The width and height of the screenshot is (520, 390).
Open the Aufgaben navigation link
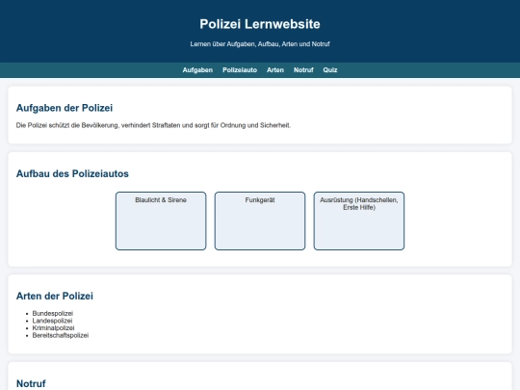tap(197, 70)
